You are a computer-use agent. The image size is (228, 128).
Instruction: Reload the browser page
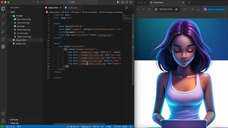tap(149, 9)
